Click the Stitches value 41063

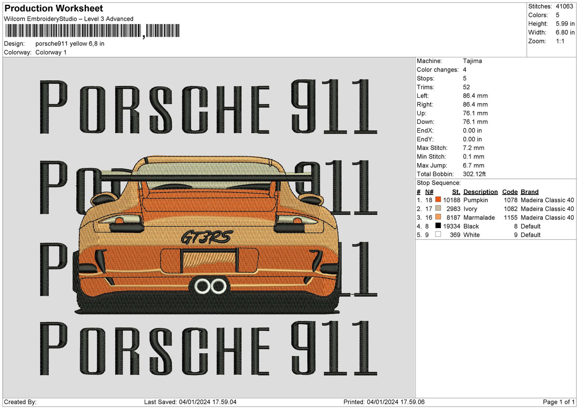point(564,6)
